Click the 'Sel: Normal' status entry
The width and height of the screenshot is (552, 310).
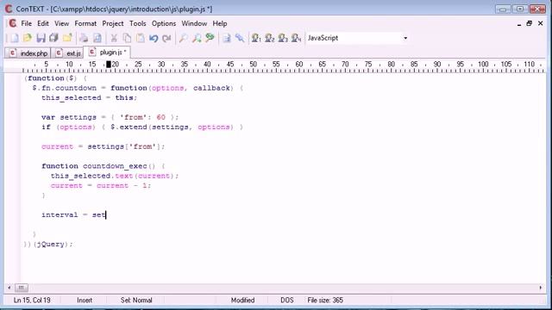pyautogui.click(x=136, y=301)
